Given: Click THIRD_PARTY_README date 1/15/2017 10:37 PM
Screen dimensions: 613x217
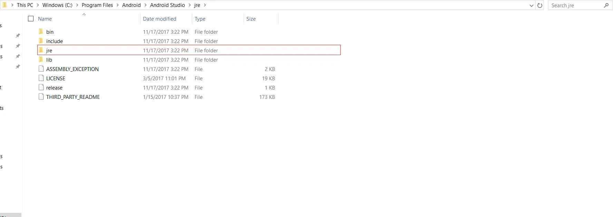Looking at the screenshot, I should click(x=166, y=97).
